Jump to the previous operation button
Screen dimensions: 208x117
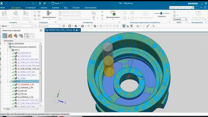(125, 18)
